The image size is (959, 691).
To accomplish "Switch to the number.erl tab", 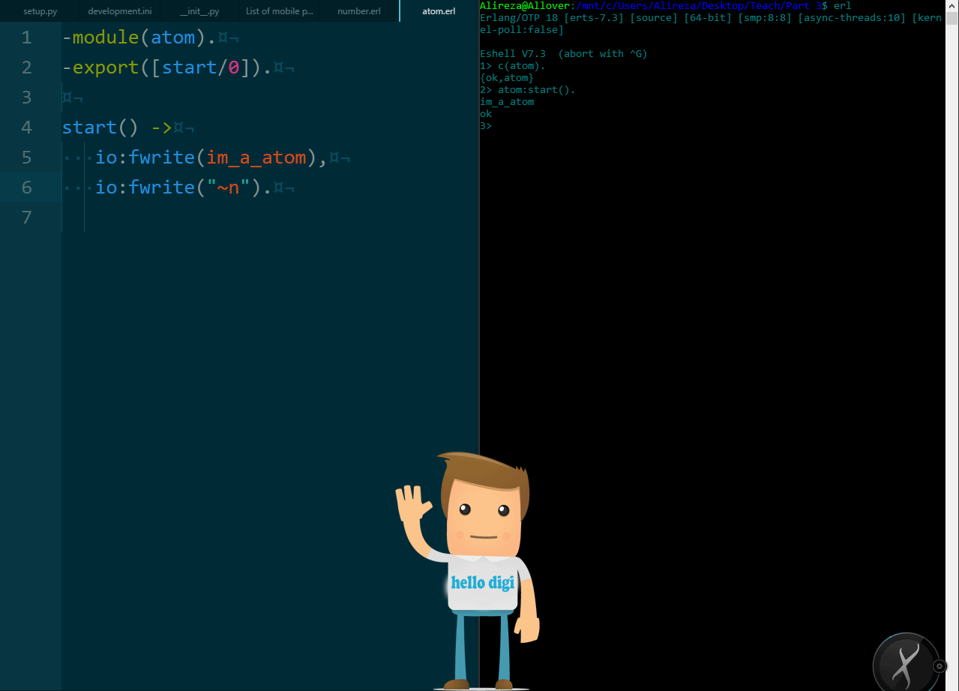I will pos(359,11).
